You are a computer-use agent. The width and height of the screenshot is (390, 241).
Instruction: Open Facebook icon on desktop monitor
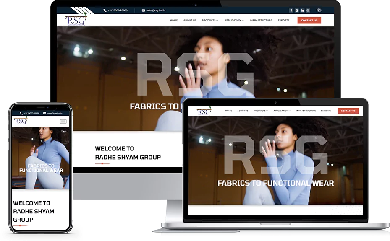291,10
